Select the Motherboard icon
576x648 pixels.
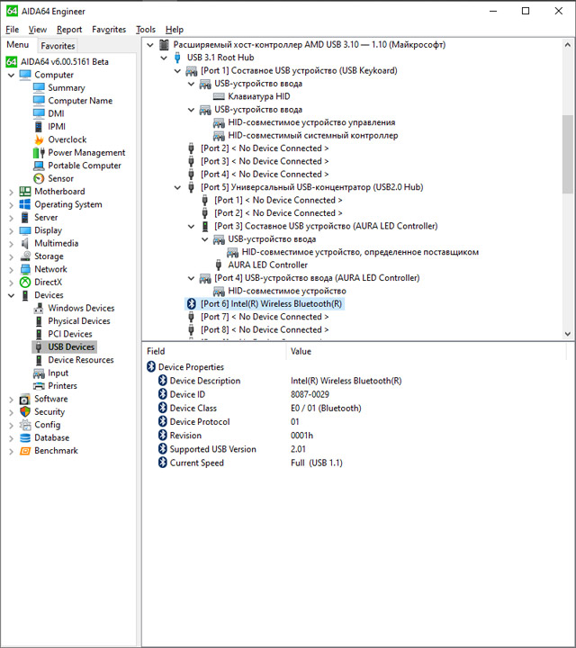25,192
